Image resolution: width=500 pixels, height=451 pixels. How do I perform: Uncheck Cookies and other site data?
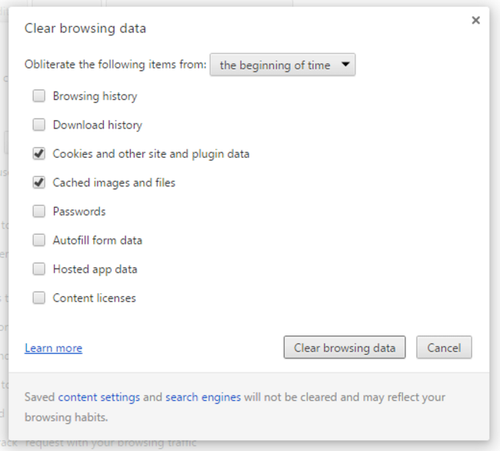(39, 153)
